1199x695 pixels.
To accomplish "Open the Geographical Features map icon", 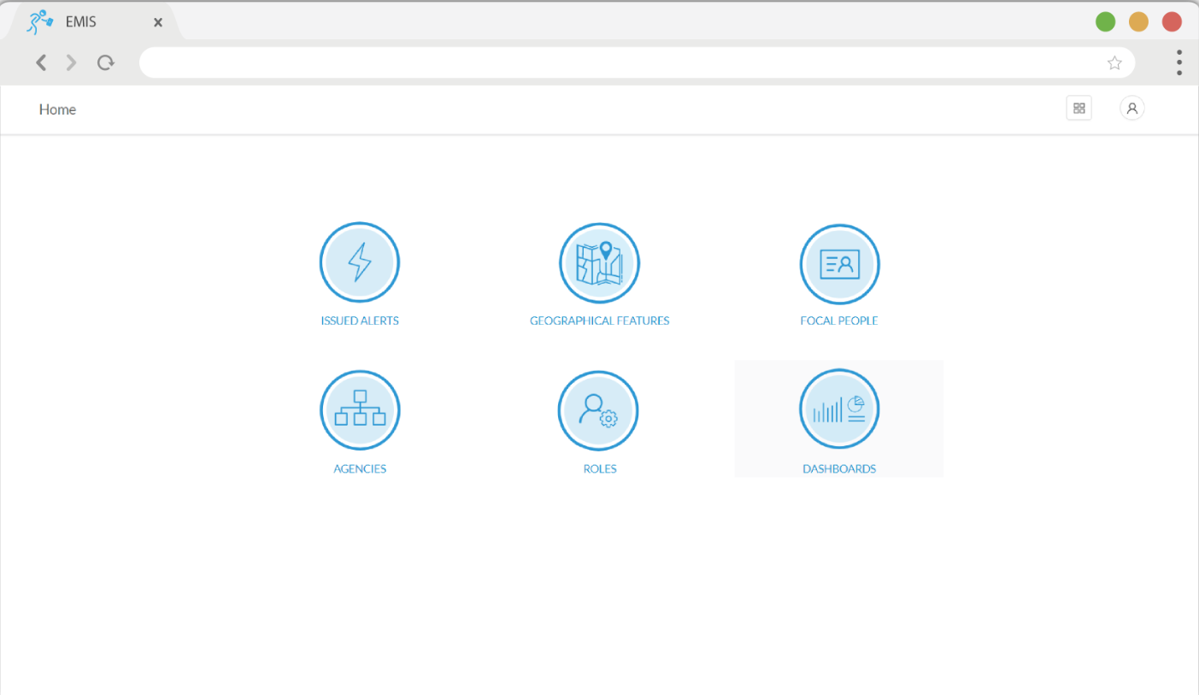I will pos(599,262).
